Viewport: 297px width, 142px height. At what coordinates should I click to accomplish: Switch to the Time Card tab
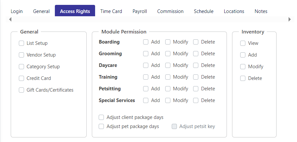(111, 11)
